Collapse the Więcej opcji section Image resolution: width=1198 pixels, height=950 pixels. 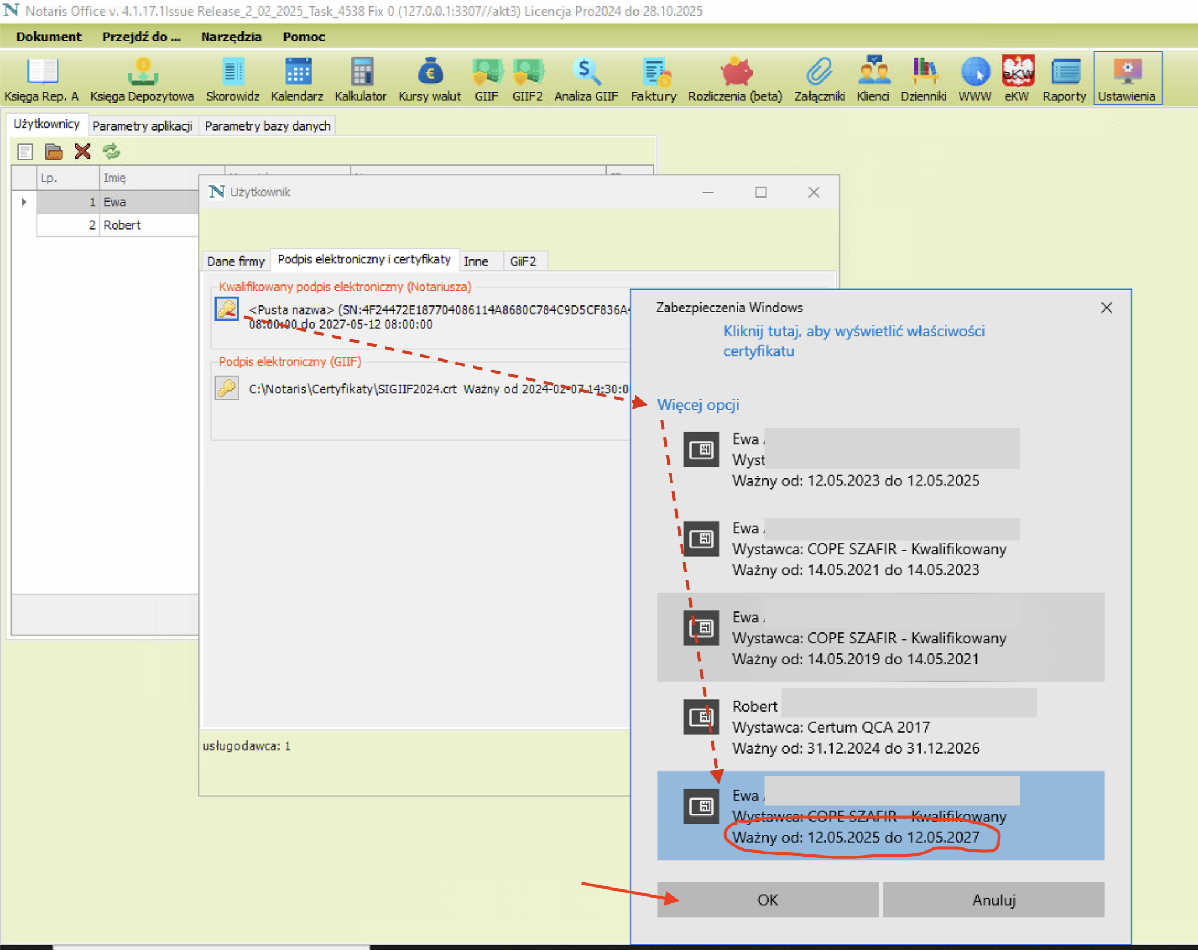coord(698,404)
